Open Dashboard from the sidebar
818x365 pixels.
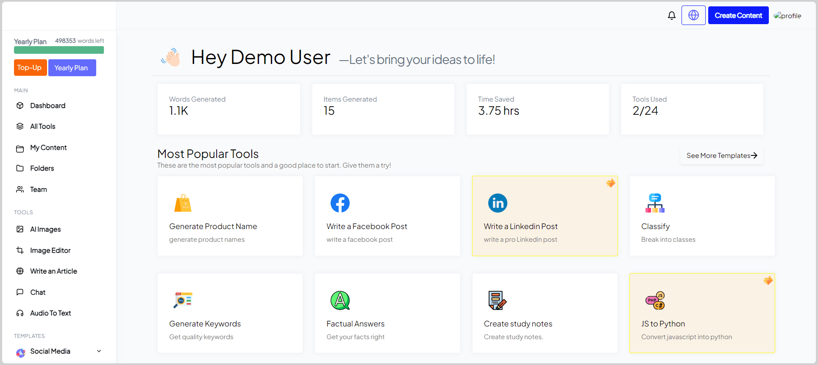tap(47, 105)
